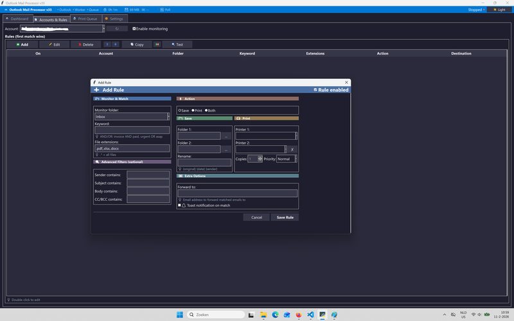Click the Body contains field
This screenshot has width=514, height=321.
148,191
